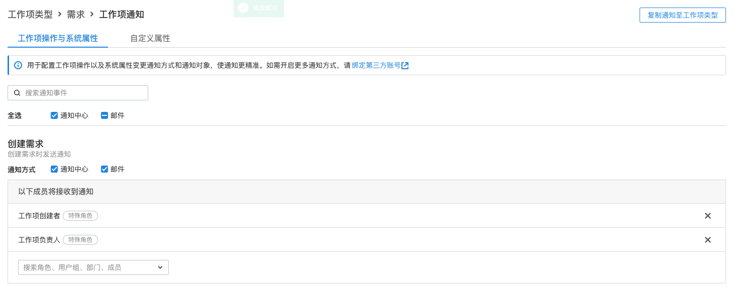Open the 搜索角色、用户组、部门、成员 dropdown

tap(93, 267)
